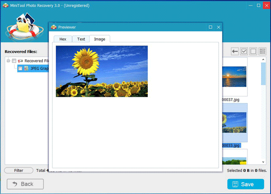Check the JPEG Graphics checkbox

pos(20,68)
